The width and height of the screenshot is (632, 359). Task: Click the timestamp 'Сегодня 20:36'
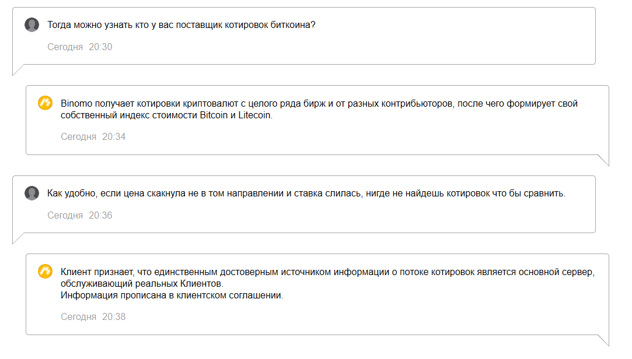[80, 215]
